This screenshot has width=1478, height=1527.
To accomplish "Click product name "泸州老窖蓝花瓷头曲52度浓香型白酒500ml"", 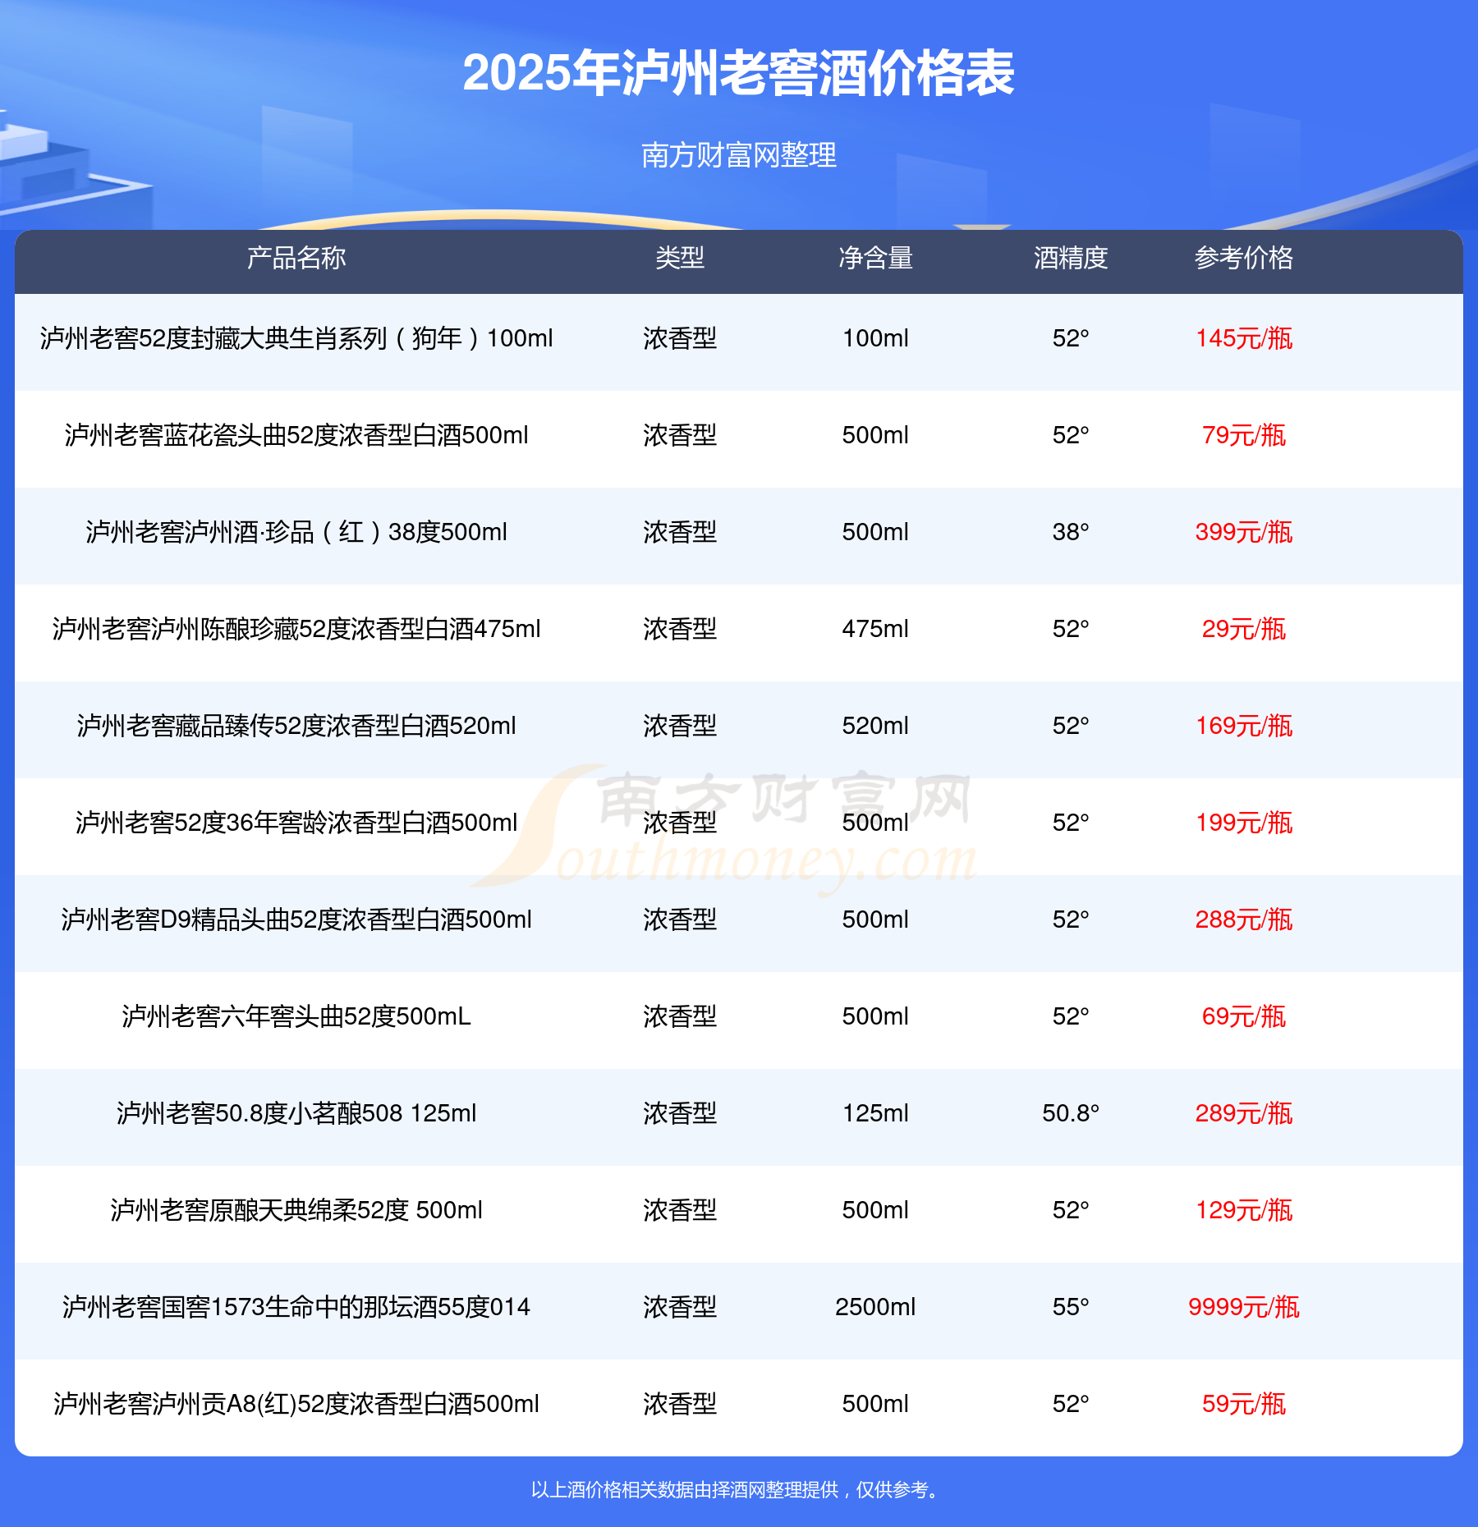I will 296,435.
